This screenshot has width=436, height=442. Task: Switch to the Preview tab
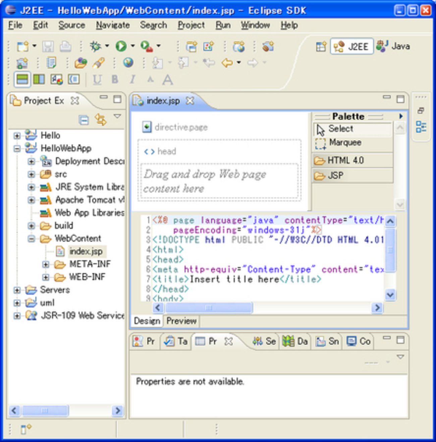(181, 321)
